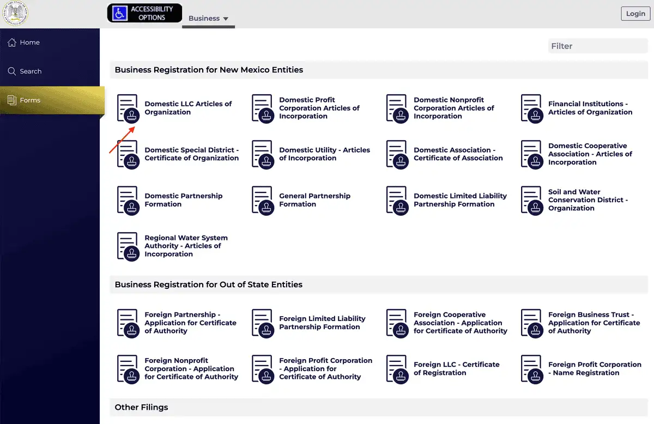
Task: Click the Foreign LLC Certificate of Registration icon
Action: [x=397, y=369]
